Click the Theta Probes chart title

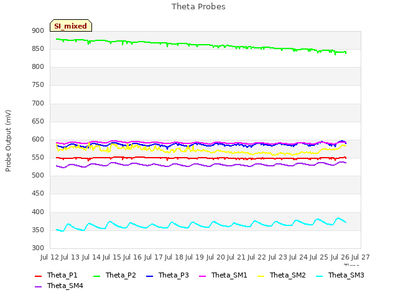tap(198, 6)
